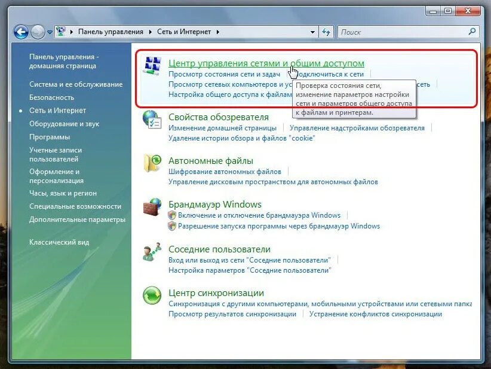This screenshot has height=369, width=491.
Task: Click the Internet Options globe checklist icon
Action: 152,119
